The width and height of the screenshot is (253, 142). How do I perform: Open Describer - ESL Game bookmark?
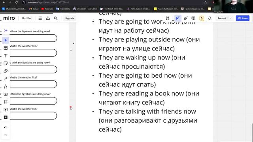pos(85,9)
